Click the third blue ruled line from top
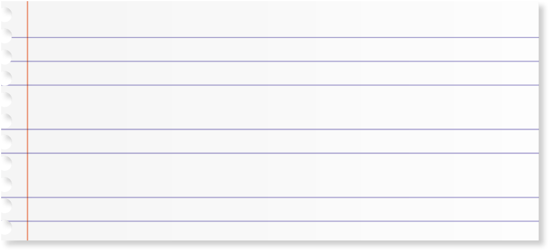This screenshot has width=550, height=252. (x=277, y=85)
